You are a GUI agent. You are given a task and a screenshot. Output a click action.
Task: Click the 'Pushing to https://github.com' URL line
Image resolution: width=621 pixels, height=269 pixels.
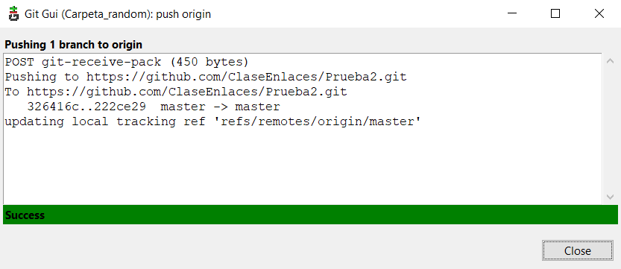pos(206,77)
